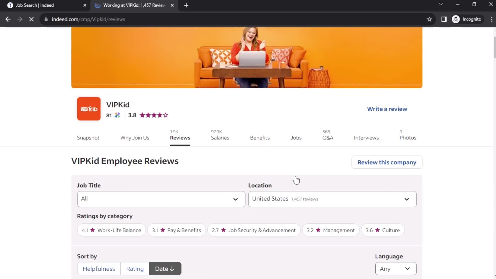Click the Pay & Benefits star icon
The image size is (496, 279).
point(162,230)
